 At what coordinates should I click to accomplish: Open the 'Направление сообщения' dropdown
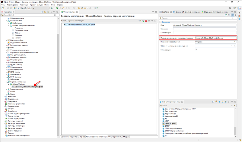click(x=234, y=42)
